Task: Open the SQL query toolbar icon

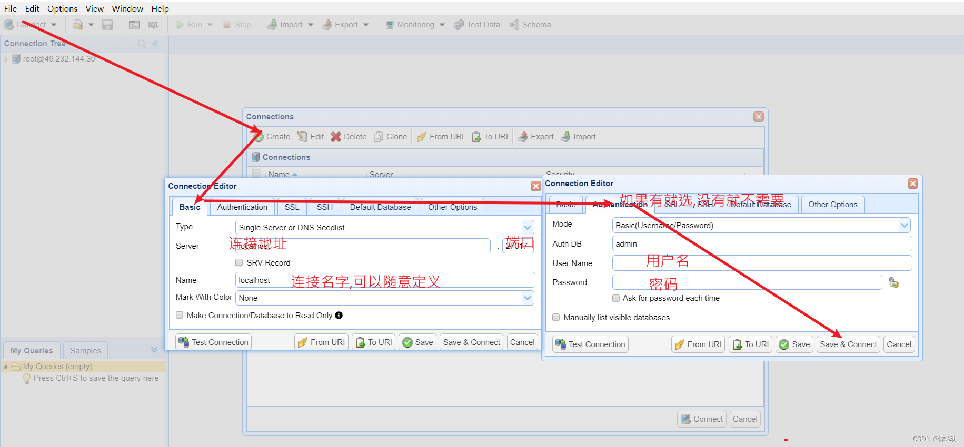Action: [153, 25]
